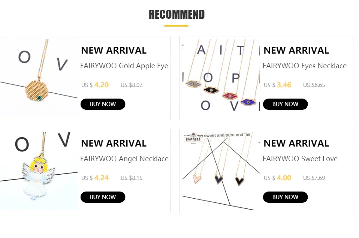The height and width of the screenshot is (238, 359).
Task: Click the RECOMMEND section heading
Action: [177, 15]
